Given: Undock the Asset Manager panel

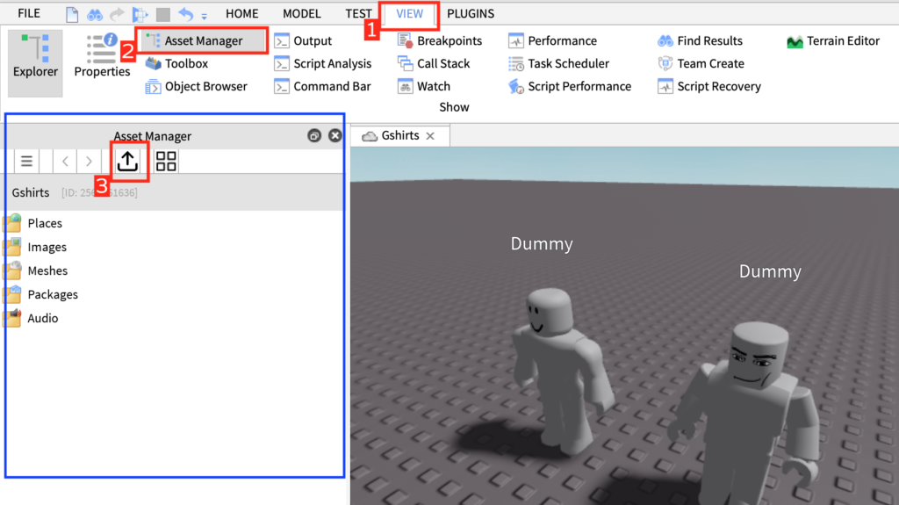Looking at the screenshot, I should (x=314, y=136).
